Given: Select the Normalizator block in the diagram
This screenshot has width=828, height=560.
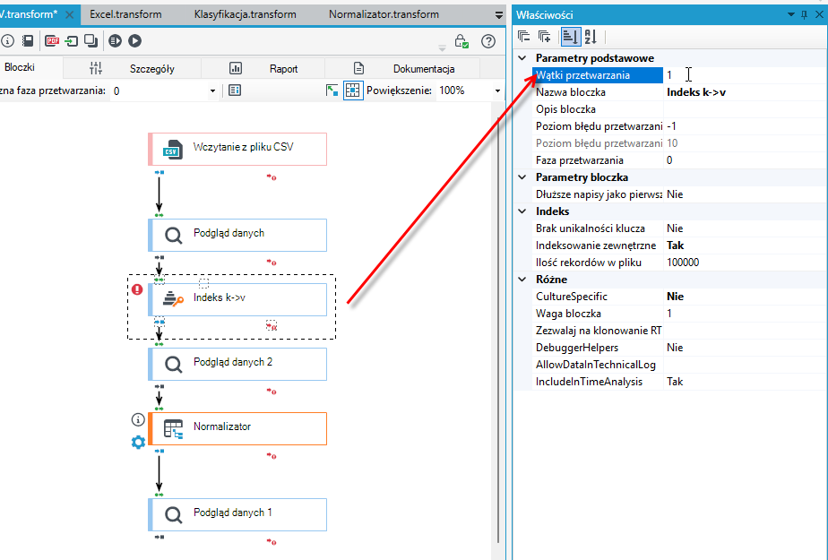Looking at the screenshot, I should (x=237, y=428).
